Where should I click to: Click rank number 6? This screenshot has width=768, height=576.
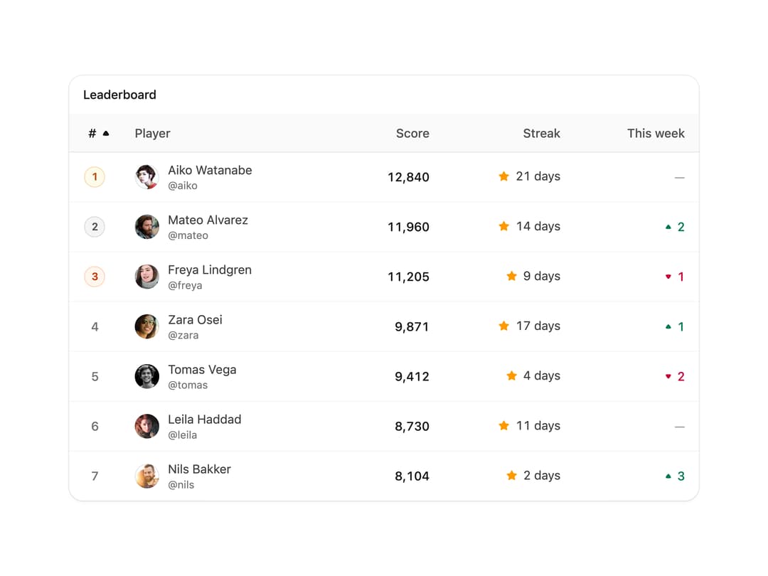[x=95, y=427]
